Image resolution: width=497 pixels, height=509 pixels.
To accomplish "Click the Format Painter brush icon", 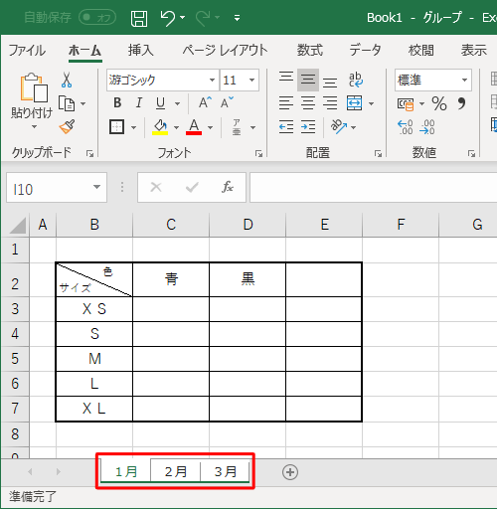I will (x=67, y=126).
